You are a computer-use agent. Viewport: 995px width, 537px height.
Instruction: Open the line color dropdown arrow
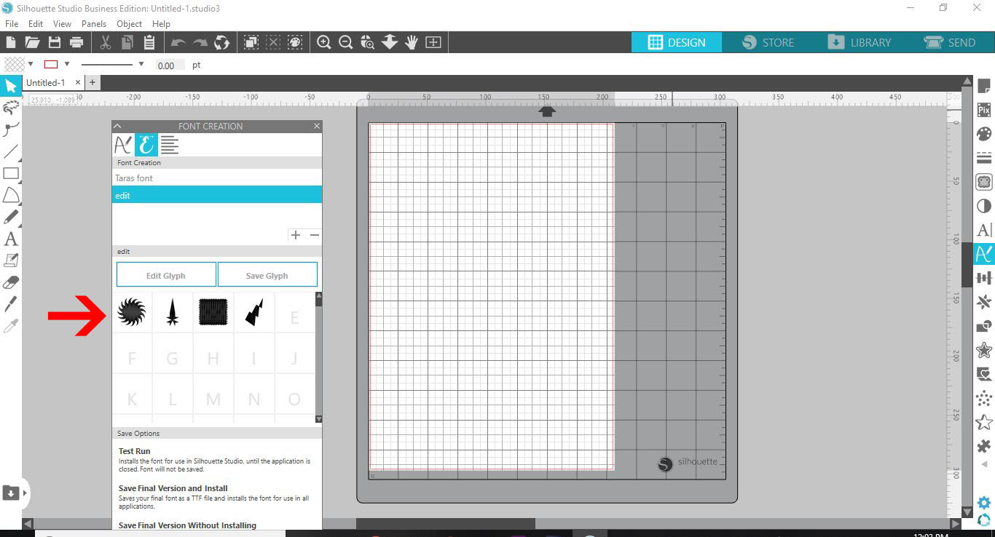66,64
